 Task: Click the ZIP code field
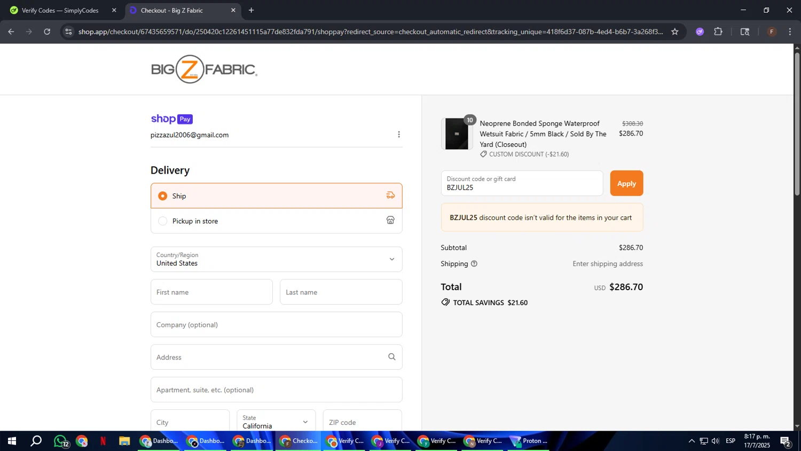pyautogui.click(x=362, y=422)
